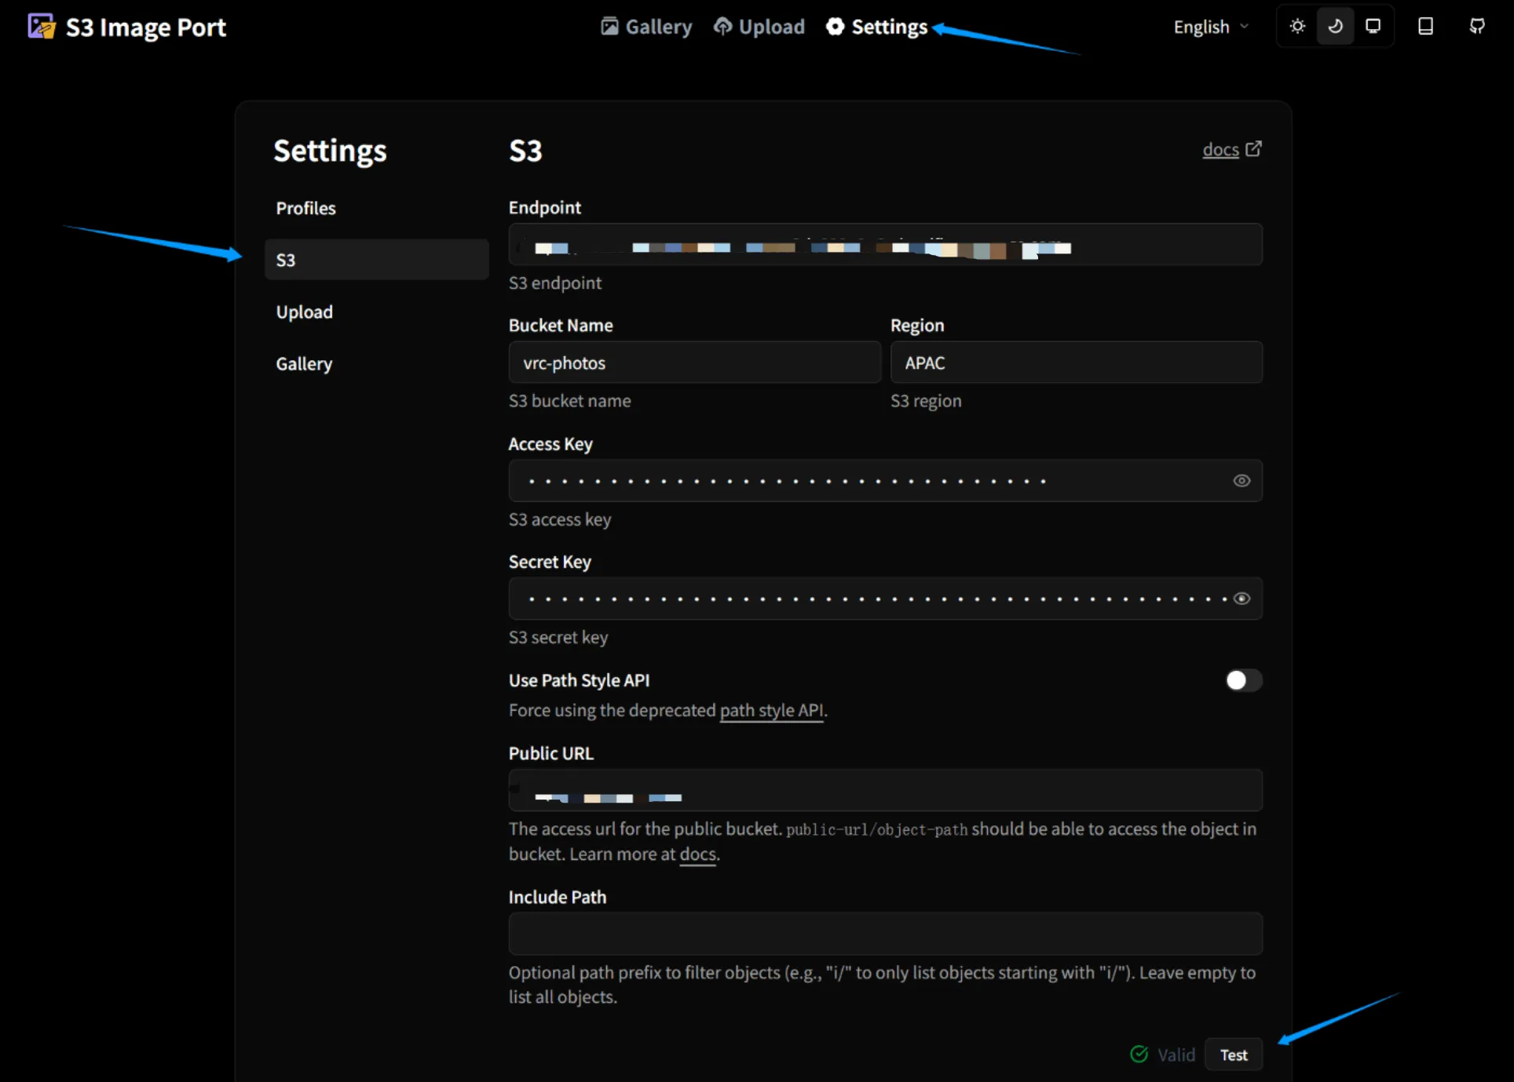
Task: Click the 'Settings' panel heading
Action: [x=330, y=151]
